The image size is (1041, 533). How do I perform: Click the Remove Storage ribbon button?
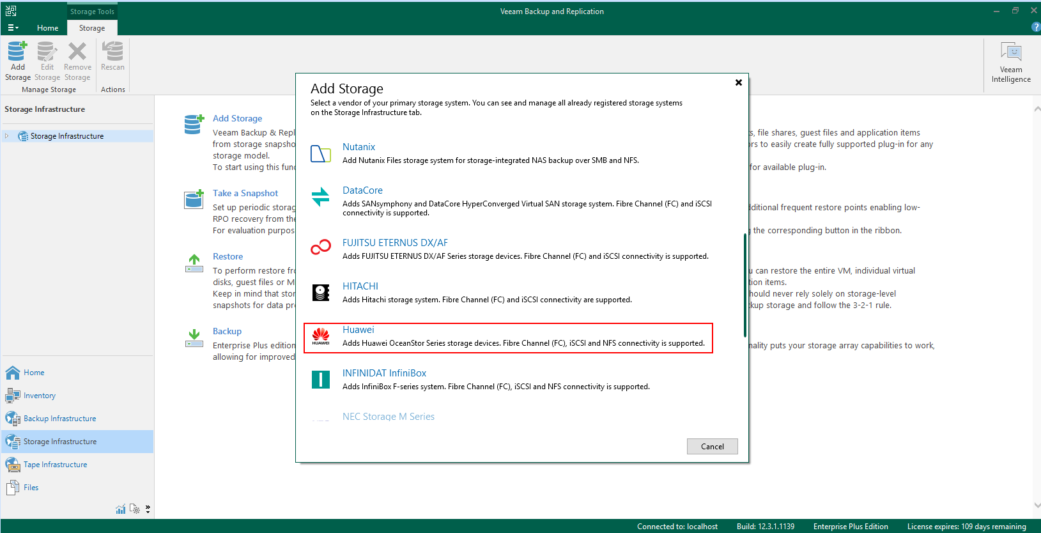[77, 61]
